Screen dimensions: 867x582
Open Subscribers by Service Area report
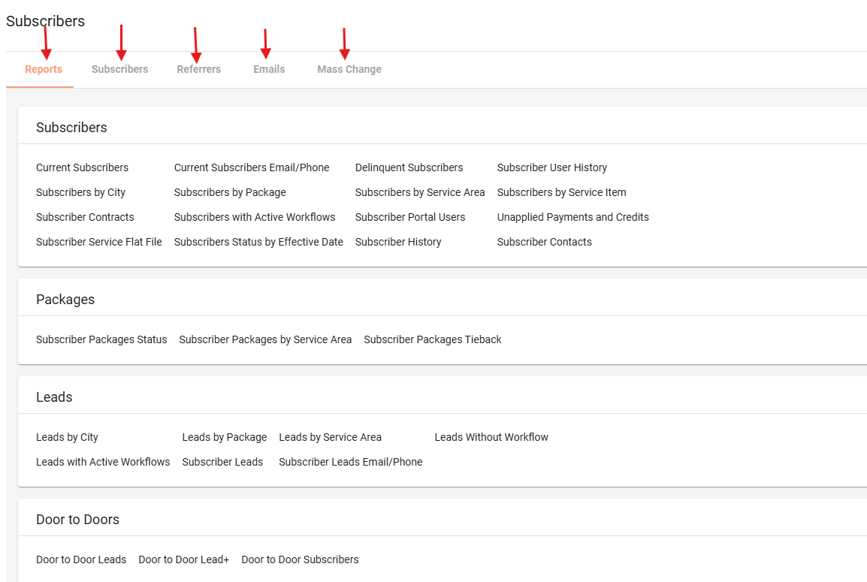tap(419, 192)
